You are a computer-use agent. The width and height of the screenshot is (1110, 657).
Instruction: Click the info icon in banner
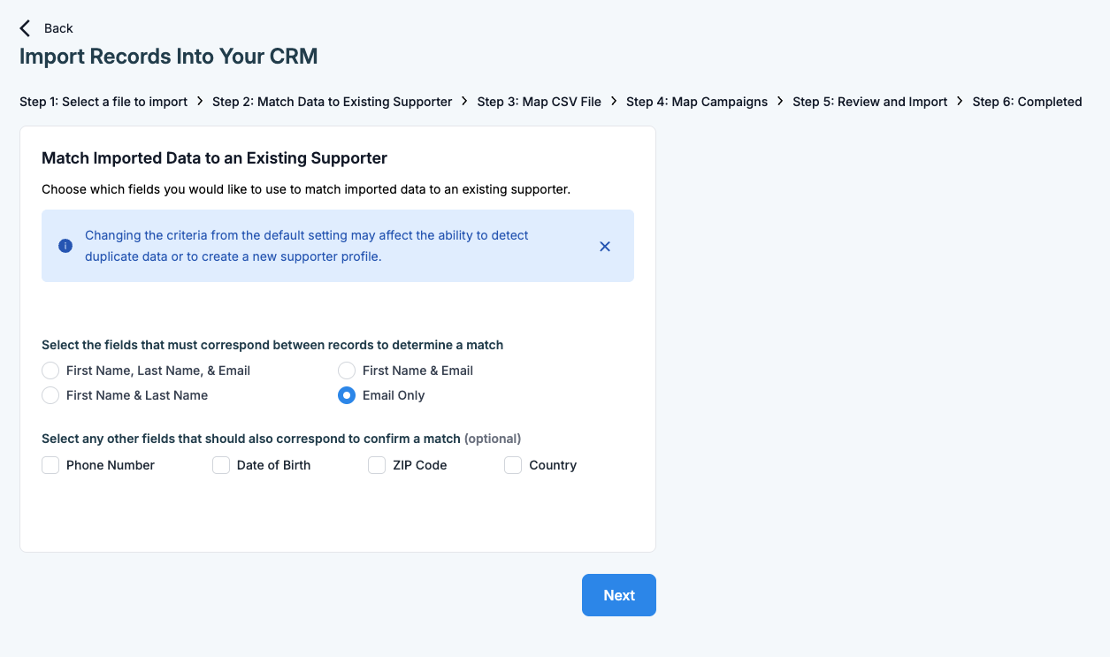pos(65,246)
